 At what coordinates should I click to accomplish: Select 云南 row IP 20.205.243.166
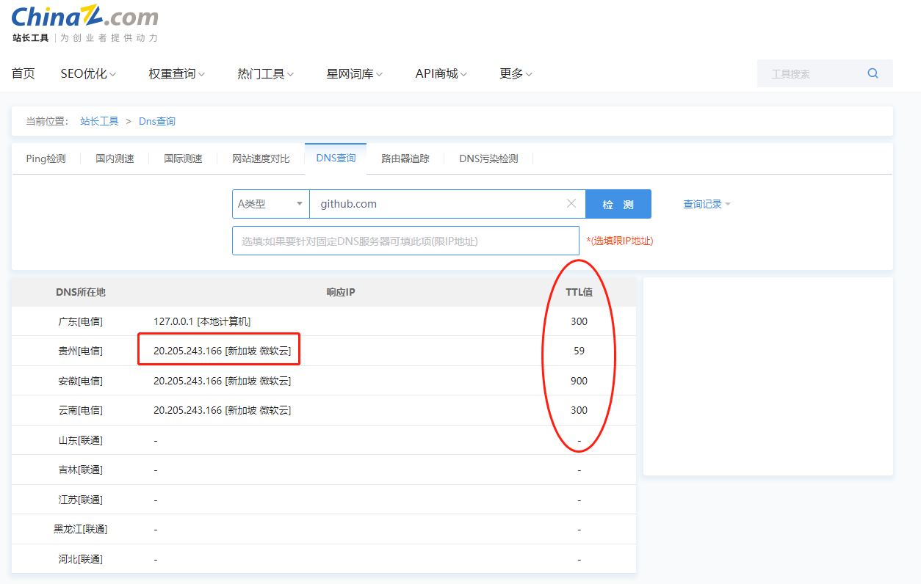222,410
